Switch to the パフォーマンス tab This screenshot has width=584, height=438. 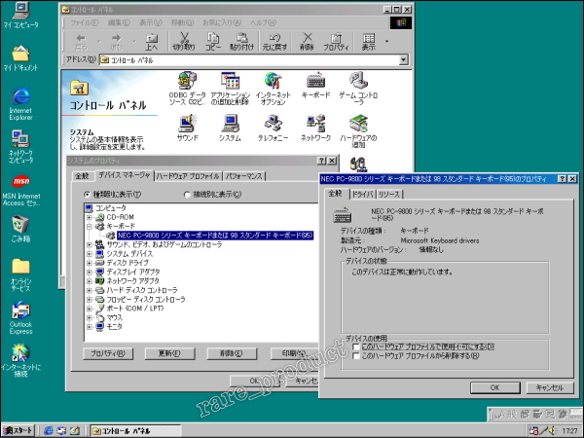tap(244, 176)
